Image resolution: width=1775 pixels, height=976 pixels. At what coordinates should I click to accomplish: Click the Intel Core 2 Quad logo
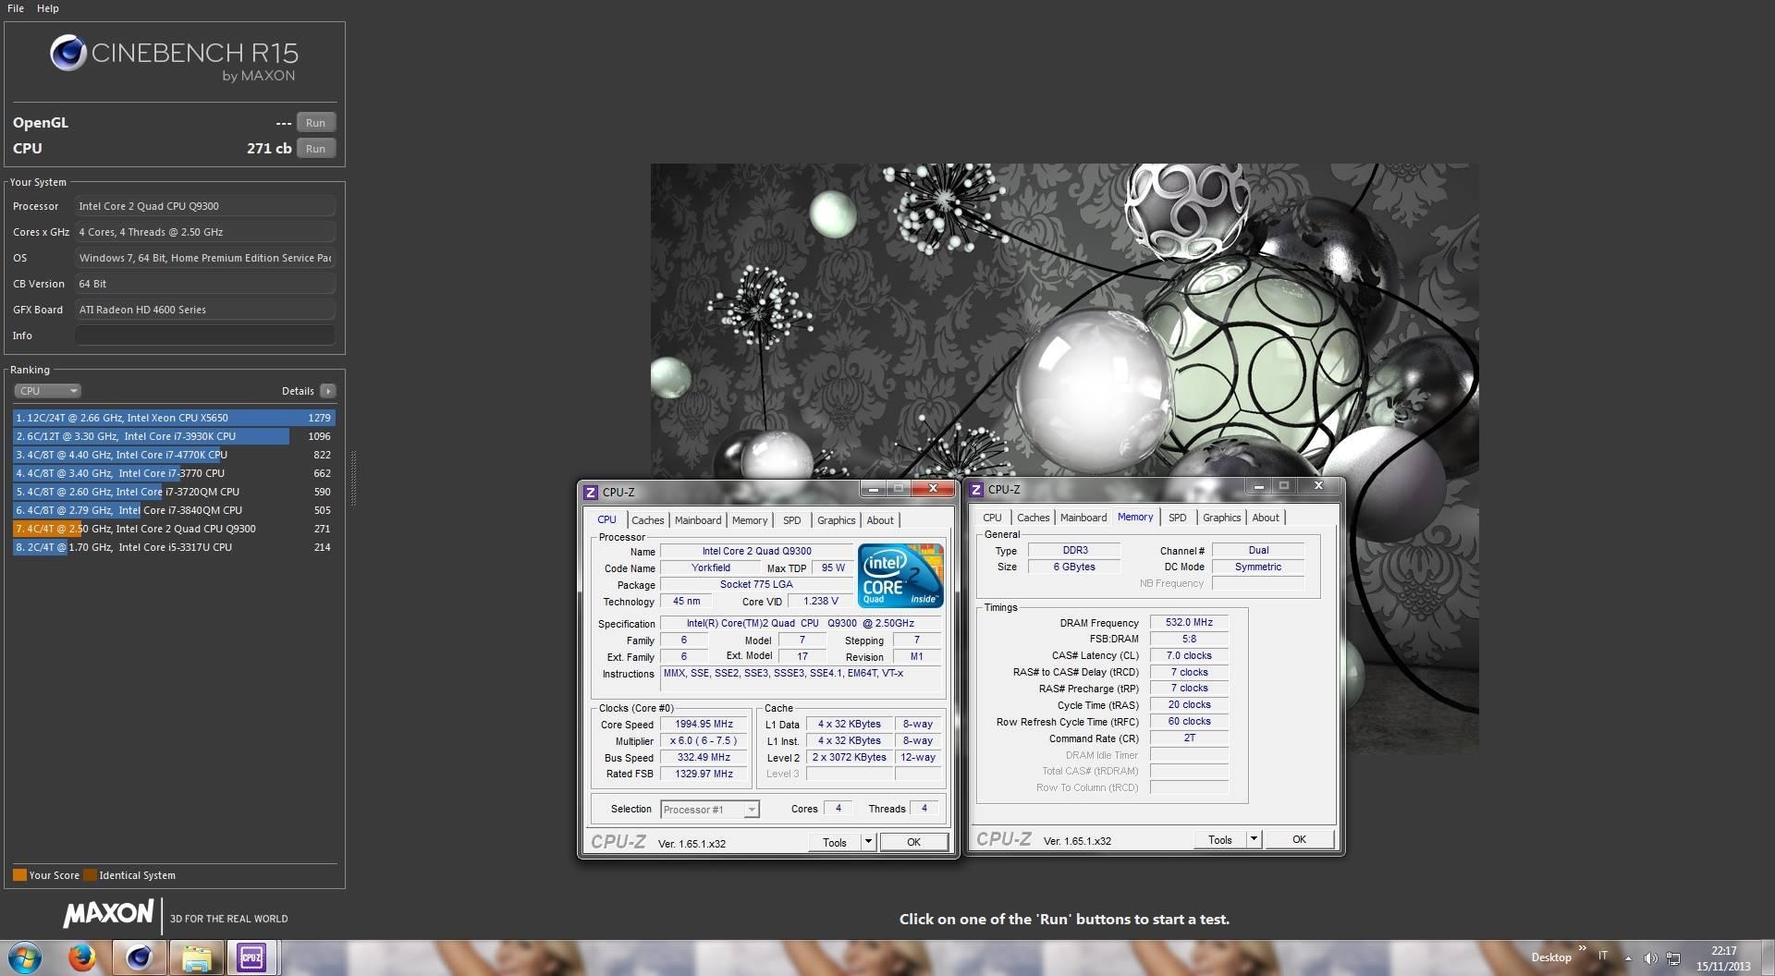(x=900, y=575)
